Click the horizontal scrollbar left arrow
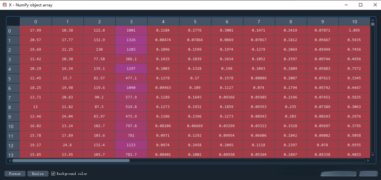 pyautogui.click(x=10, y=161)
